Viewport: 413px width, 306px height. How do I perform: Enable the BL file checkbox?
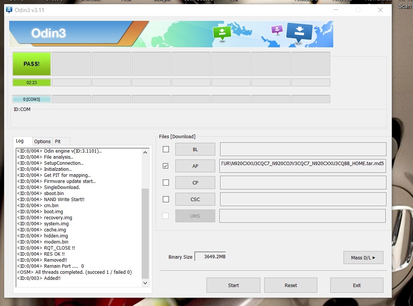pos(166,149)
